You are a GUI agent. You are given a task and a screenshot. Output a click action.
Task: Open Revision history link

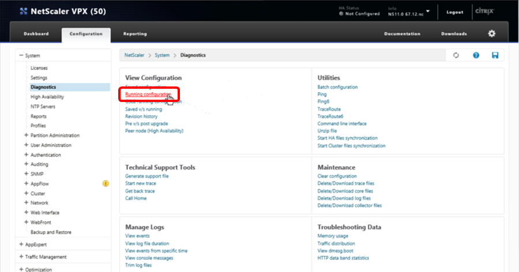coord(141,116)
